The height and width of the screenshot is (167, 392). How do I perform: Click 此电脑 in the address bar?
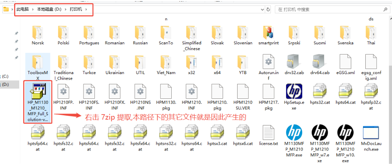click(x=22, y=9)
